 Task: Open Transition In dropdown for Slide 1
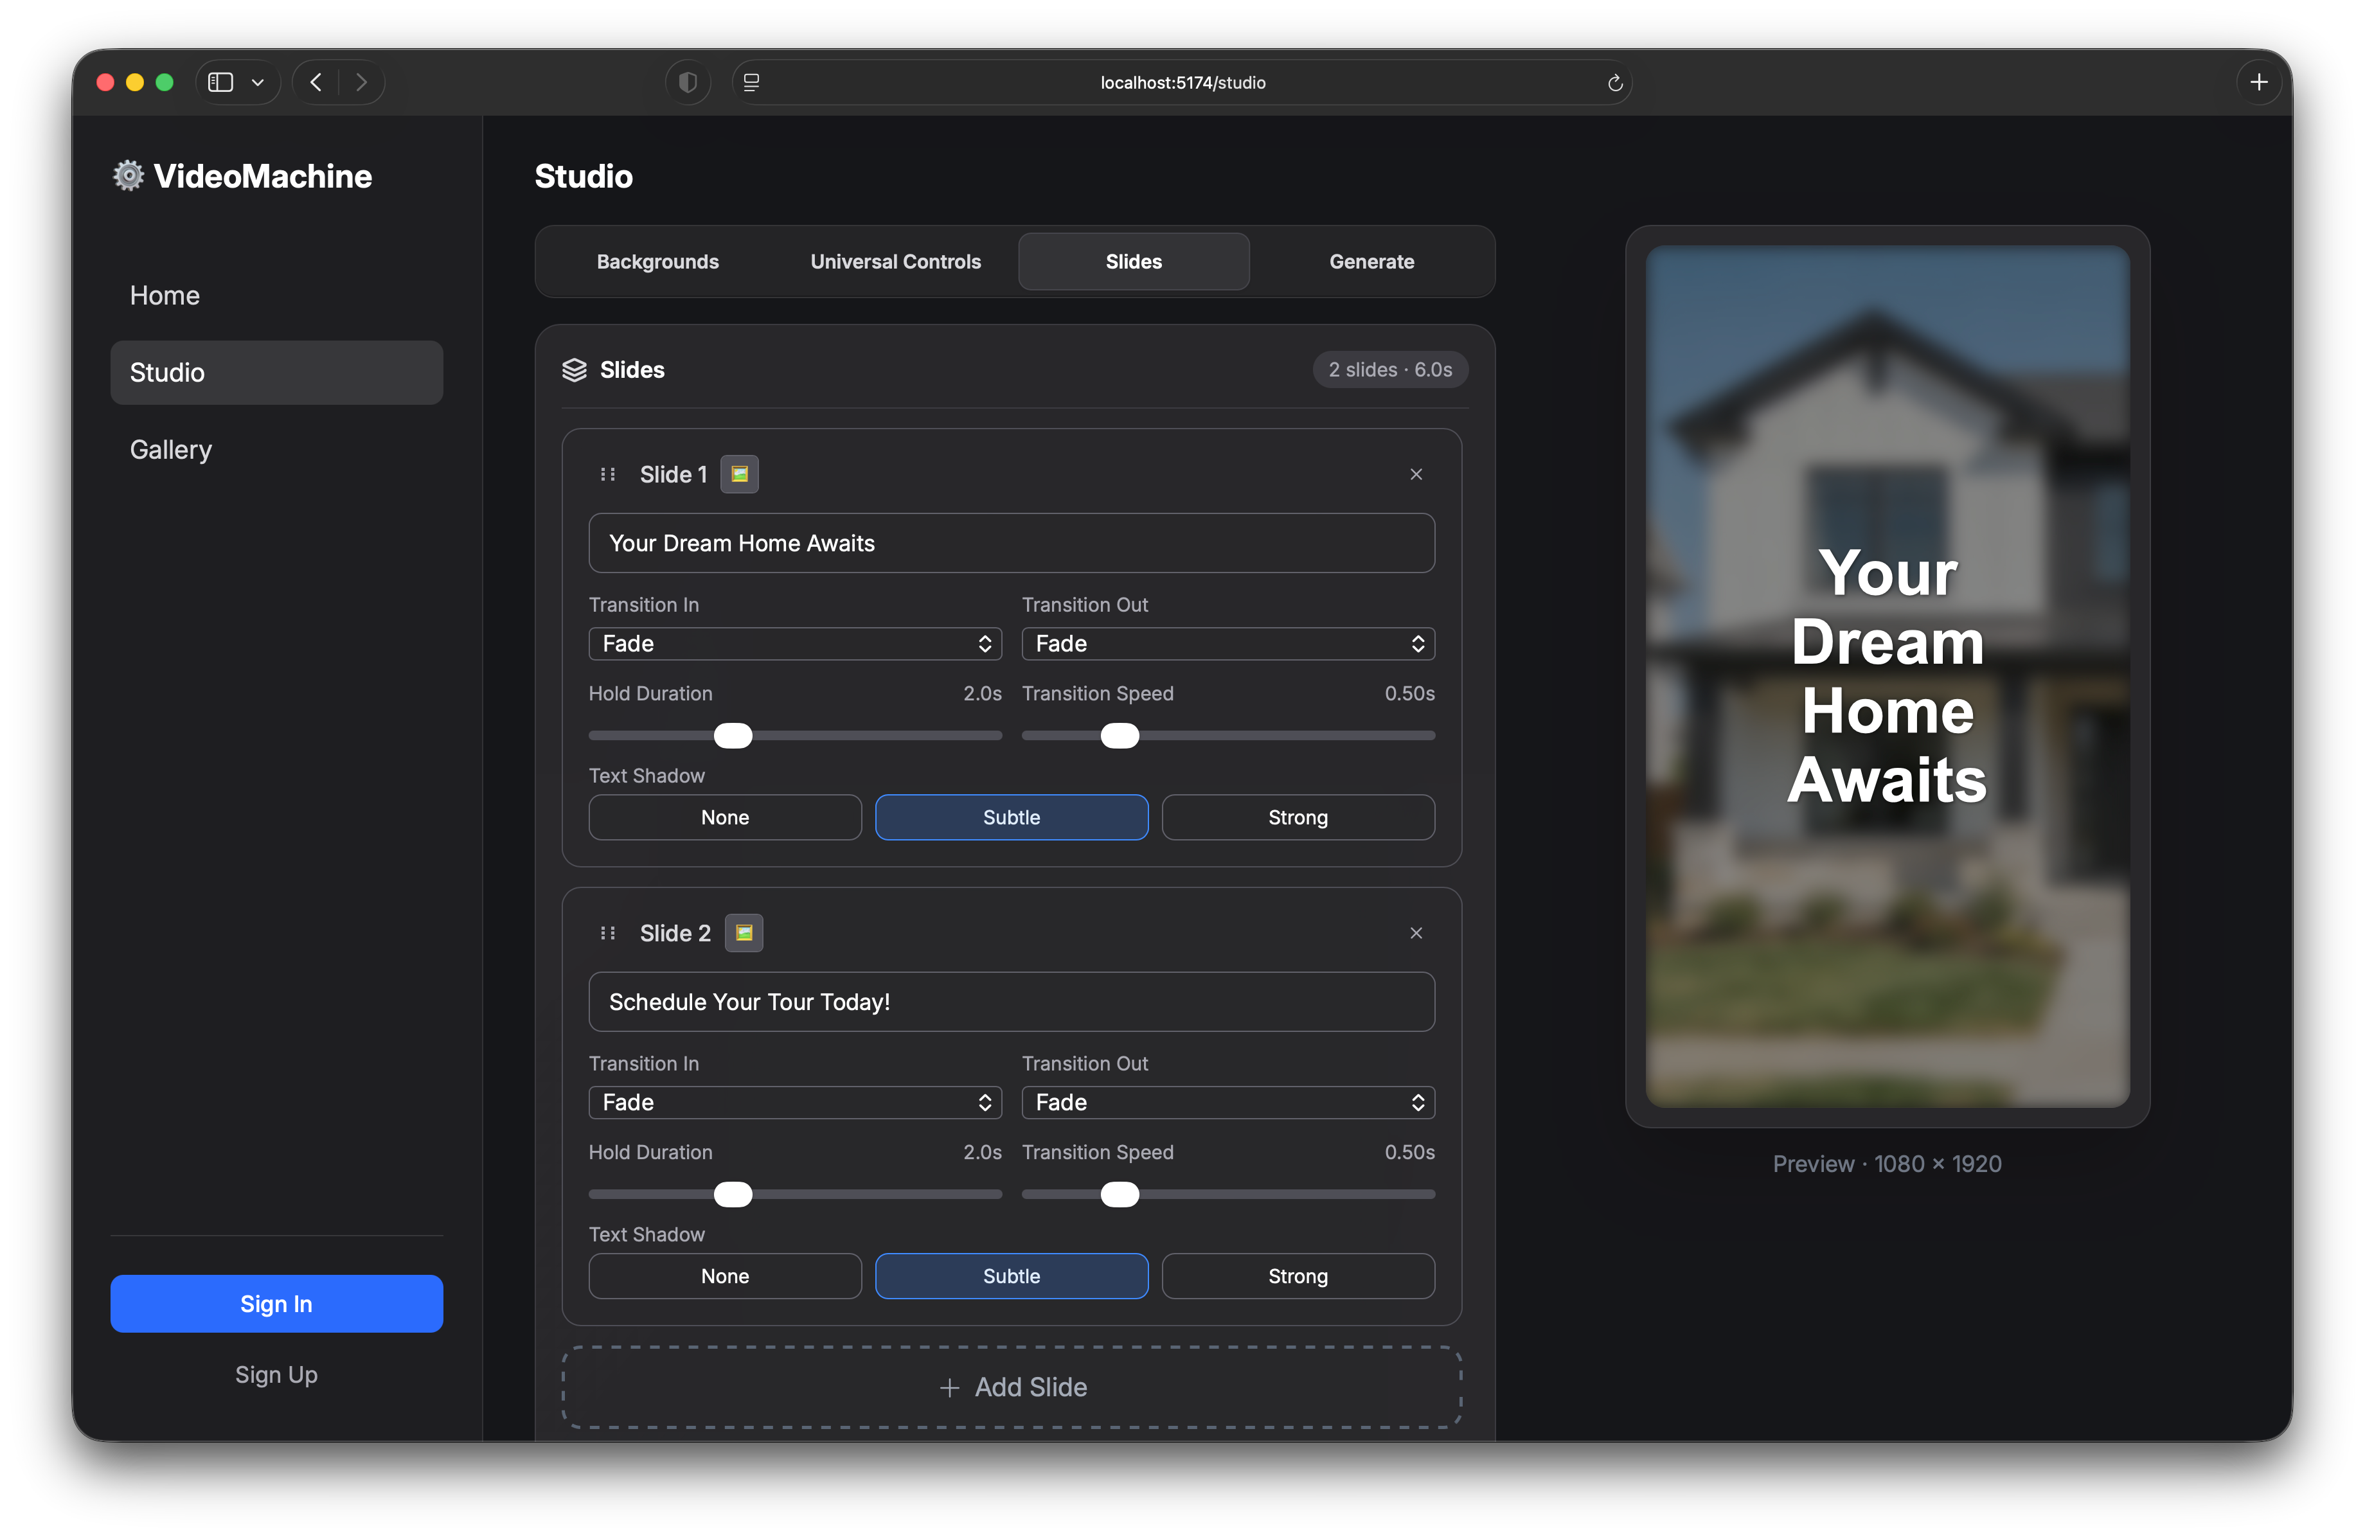(795, 643)
